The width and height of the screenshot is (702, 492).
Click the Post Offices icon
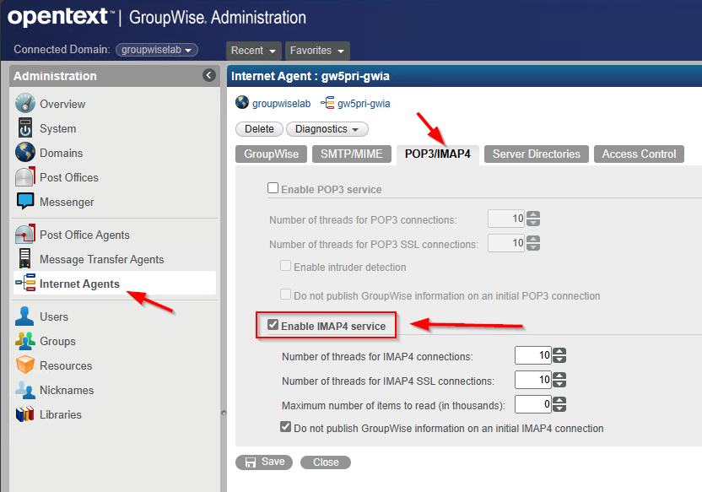pos(24,177)
